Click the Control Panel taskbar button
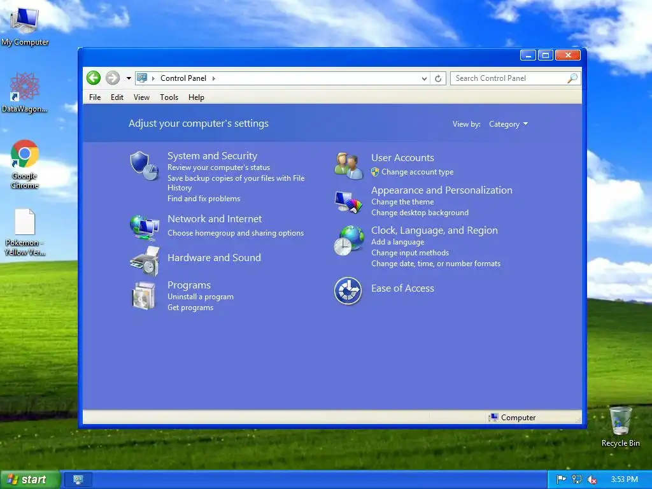The height and width of the screenshot is (489, 652). [77, 479]
